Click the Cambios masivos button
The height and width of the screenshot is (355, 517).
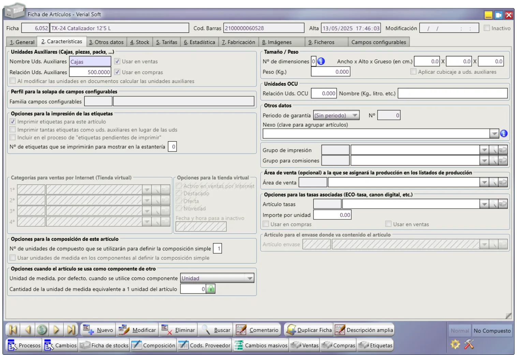[x=261, y=345]
